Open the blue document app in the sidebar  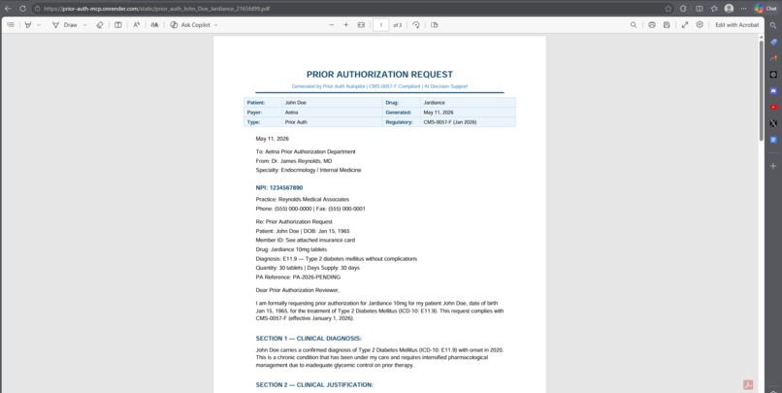[x=773, y=140]
